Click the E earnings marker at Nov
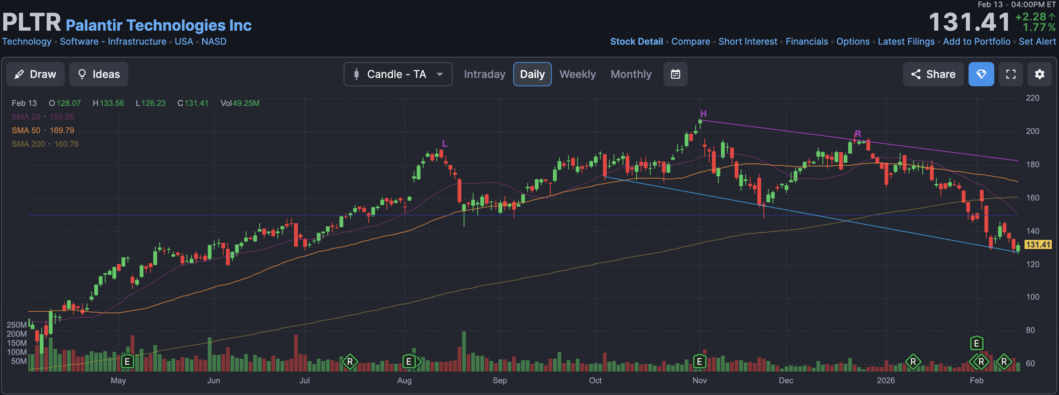Image resolution: width=1059 pixels, height=395 pixels. pyautogui.click(x=699, y=362)
